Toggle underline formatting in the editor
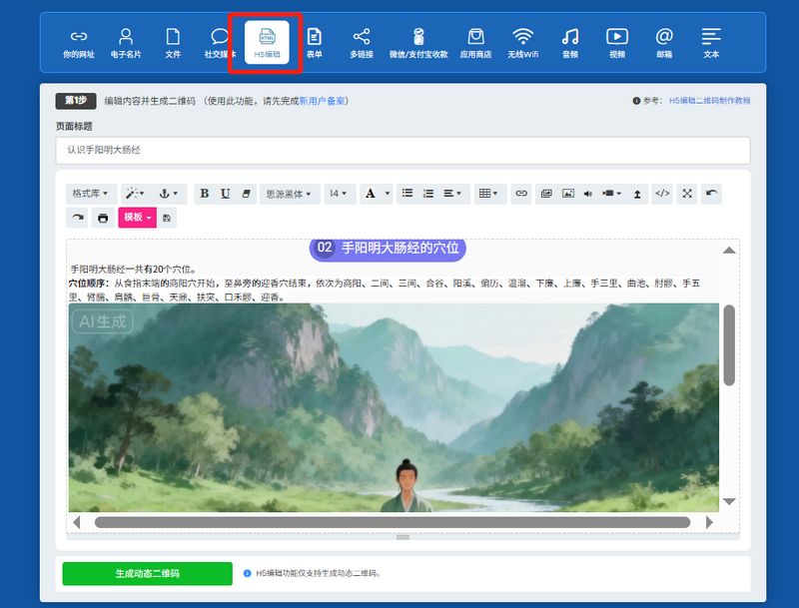Image resolution: width=799 pixels, height=608 pixels. coord(226,194)
